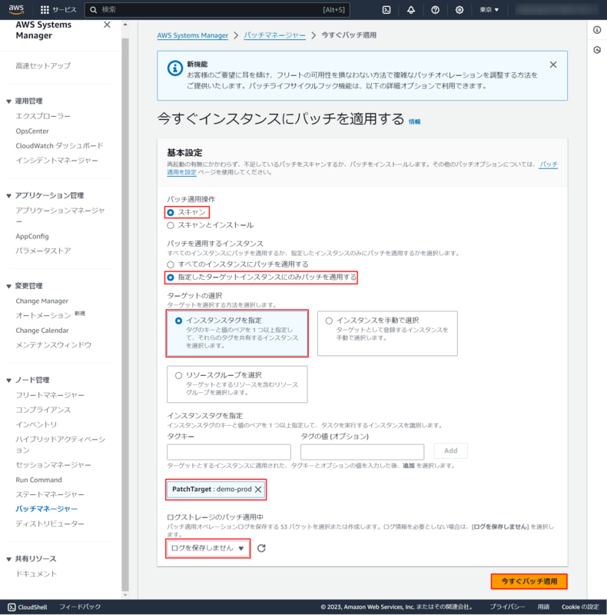Open the hexagon icon on right edge

[x=597, y=50]
